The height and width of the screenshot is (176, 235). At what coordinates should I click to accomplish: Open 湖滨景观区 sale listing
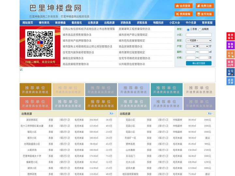click(x=32, y=120)
